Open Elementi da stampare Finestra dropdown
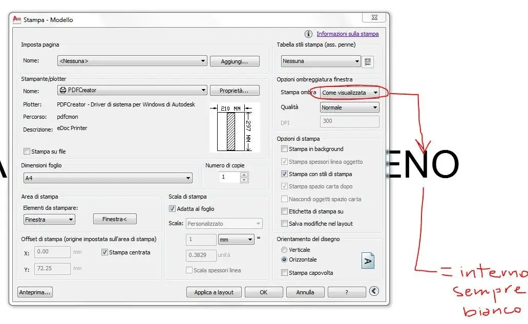Image resolution: width=528 pixels, height=324 pixels. click(x=49, y=220)
